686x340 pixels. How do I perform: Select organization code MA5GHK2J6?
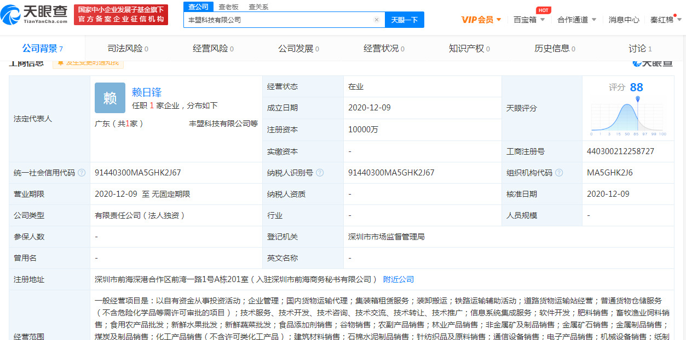(x=610, y=173)
